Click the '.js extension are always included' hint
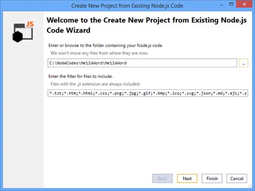Image resolution: width=255 pixels, height=191 pixels. [x=95, y=84]
